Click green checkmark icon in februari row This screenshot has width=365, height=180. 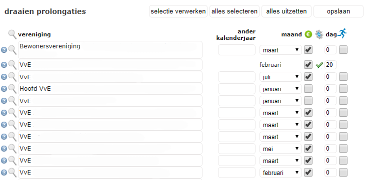pyautogui.click(x=319, y=65)
